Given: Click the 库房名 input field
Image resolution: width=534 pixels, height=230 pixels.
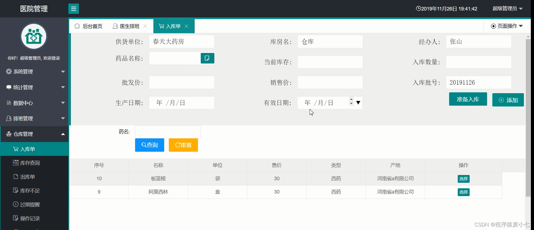Looking at the screenshot, I should 330,42.
